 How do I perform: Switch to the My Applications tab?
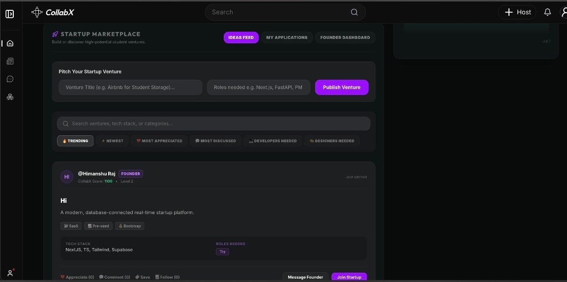click(x=287, y=37)
